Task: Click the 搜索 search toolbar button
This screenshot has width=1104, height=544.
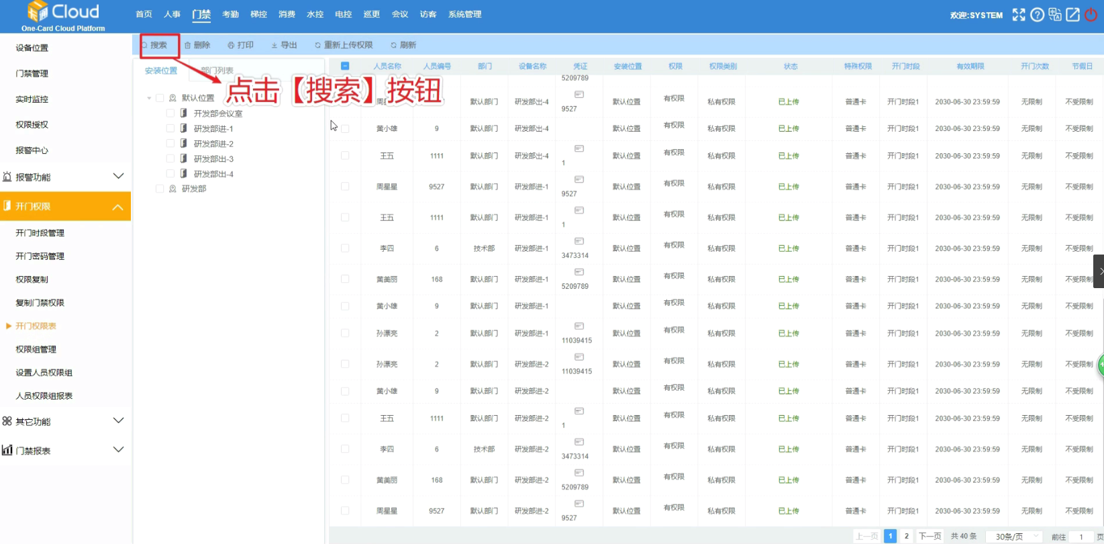Action: [154, 45]
